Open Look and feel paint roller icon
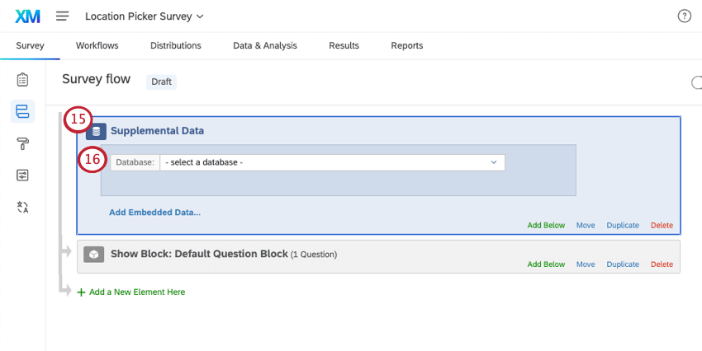Screen dimensions: 702x351 tap(22, 143)
